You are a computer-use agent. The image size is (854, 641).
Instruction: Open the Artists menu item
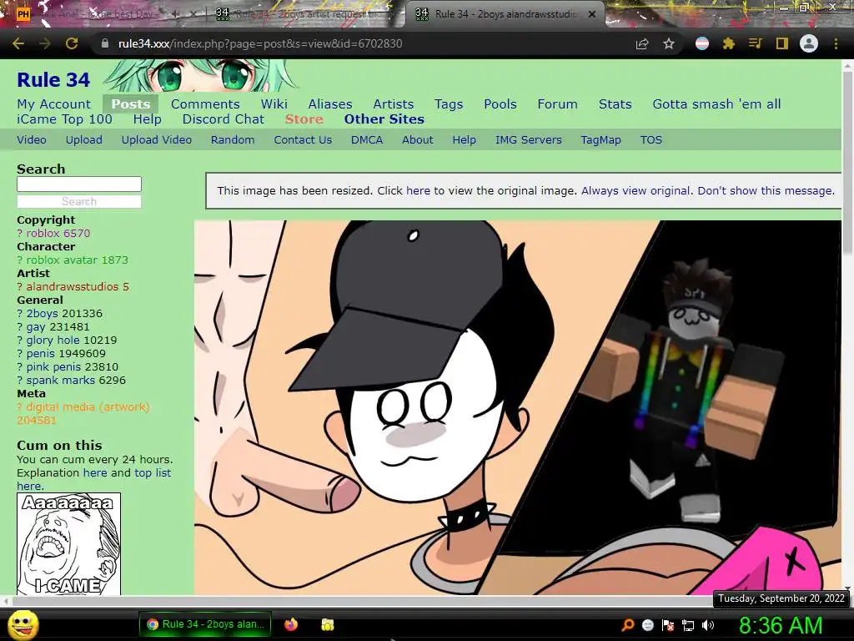(394, 104)
